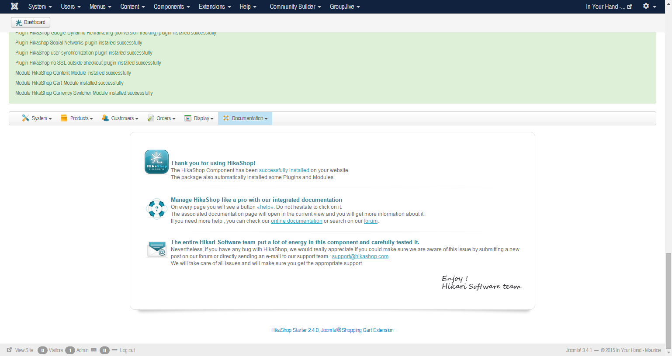Open the Users menu

point(71,7)
